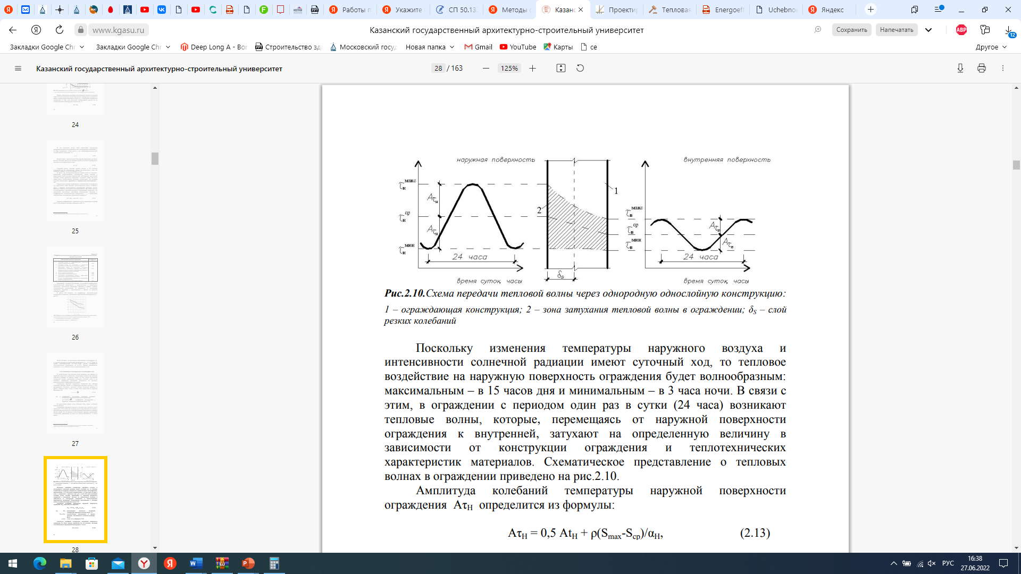Click the 125% zoom level field

coord(509,68)
